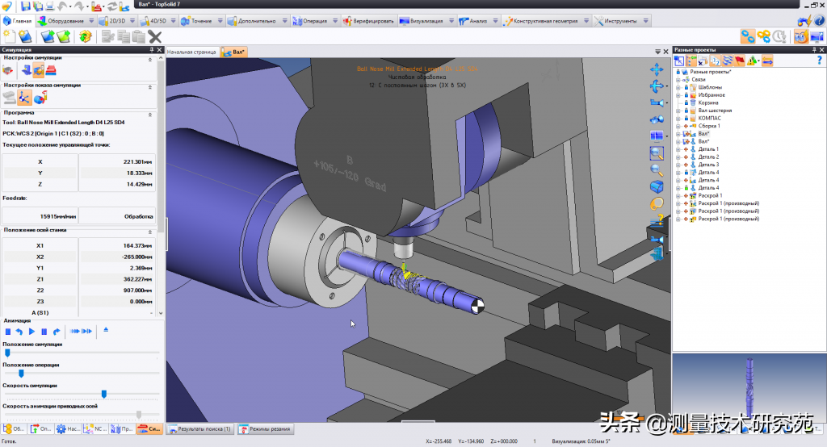
Task: Click the Redo arrow in quick access toolbar
Action: tap(79, 6)
